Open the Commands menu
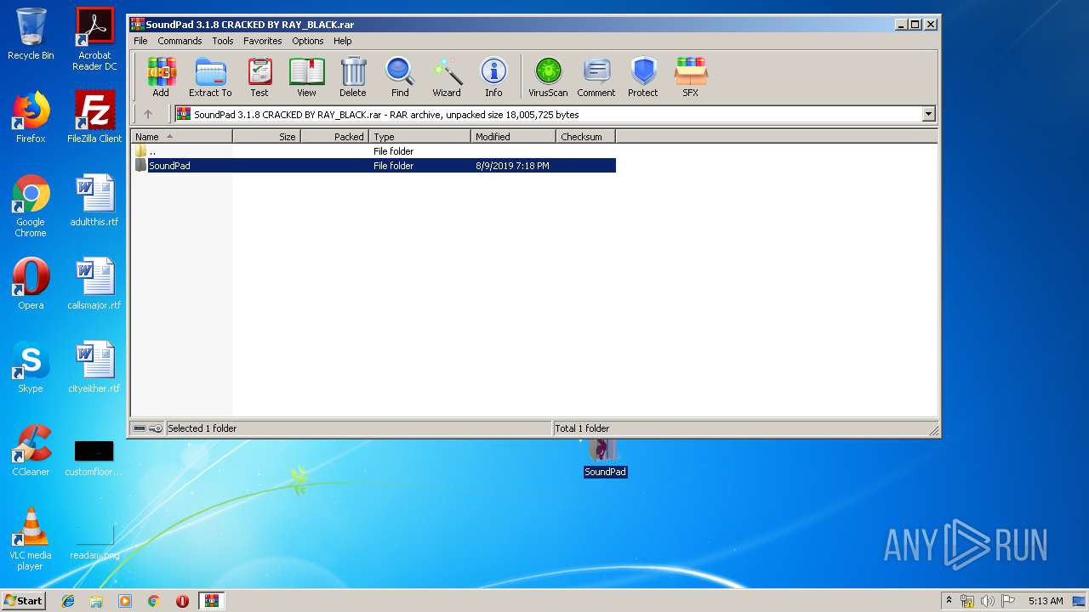This screenshot has height=612, width=1089. coord(180,41)
